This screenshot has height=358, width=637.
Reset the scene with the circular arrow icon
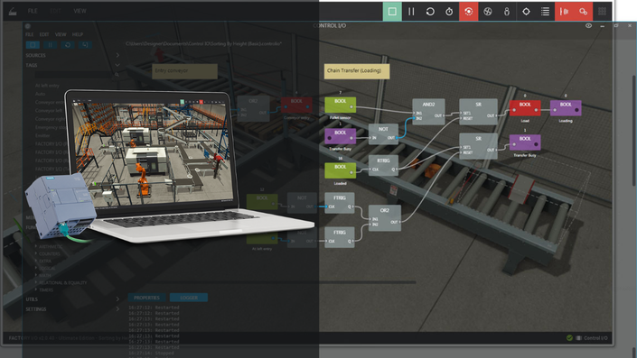coord(430,12)
